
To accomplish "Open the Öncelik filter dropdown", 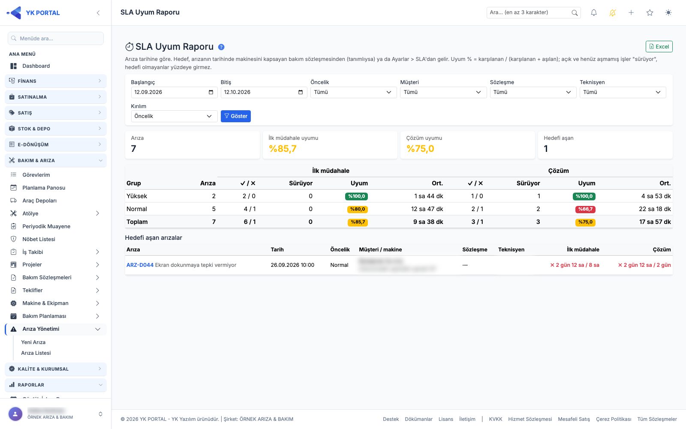I will pyautogui.click(x=353, y=92).
